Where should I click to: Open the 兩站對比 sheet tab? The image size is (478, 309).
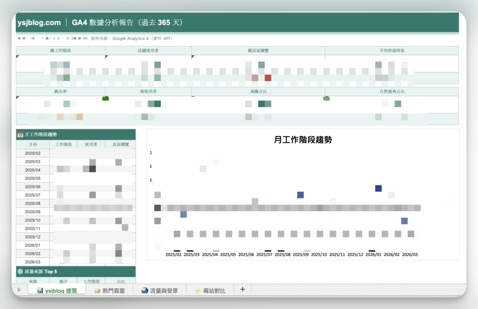pyautogui.click(x=210, y=290)
